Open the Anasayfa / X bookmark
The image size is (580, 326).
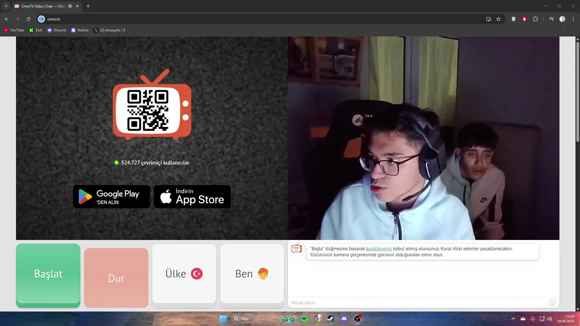pyautogui.click(x=110, y=30)
